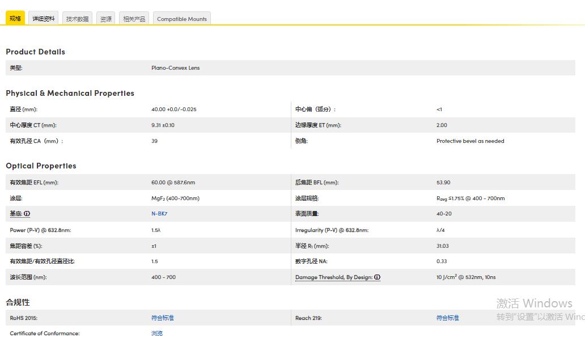The image size is (585, 338).
Task: Open 浏览 under Certificate of Conformance
Action: [156, 333]
